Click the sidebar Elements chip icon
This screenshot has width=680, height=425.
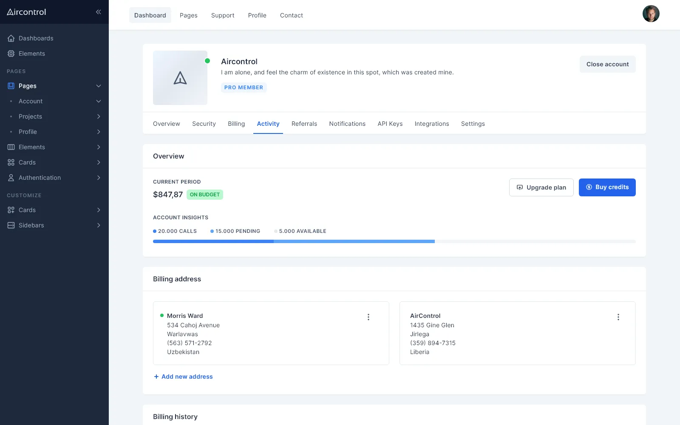[11, 54]
